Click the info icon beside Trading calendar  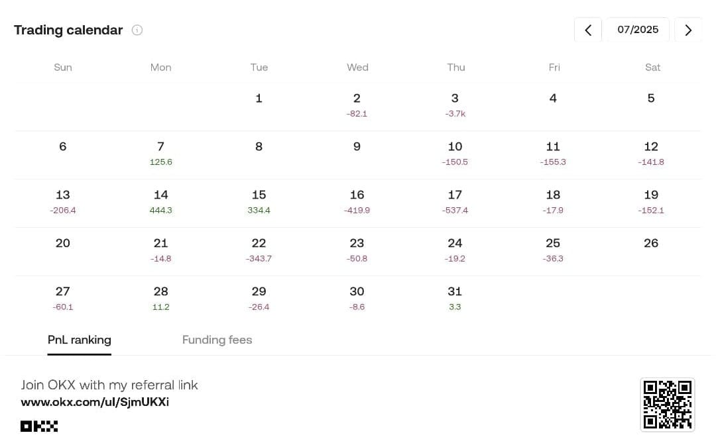[x=137, y=30]
